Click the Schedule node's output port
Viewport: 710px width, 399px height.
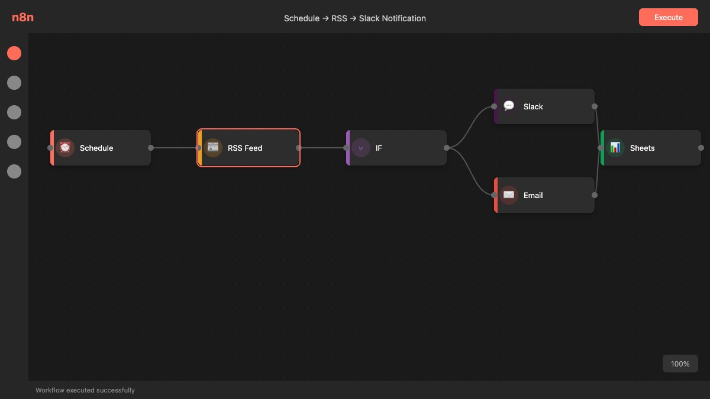[x=151, y=148]
